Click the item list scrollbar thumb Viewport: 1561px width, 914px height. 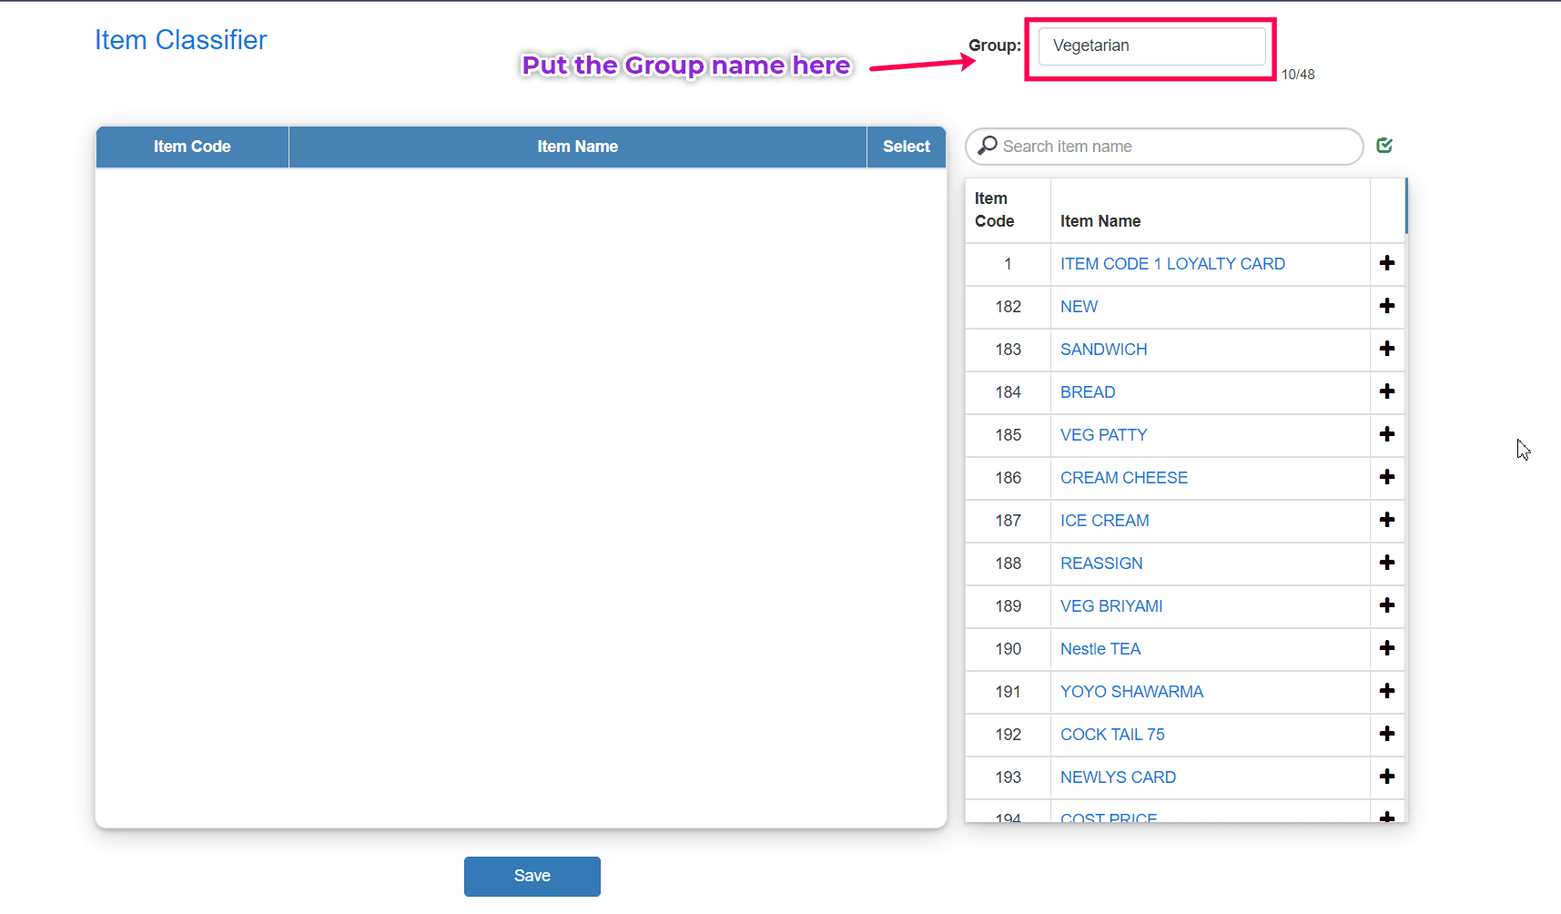1406,206
